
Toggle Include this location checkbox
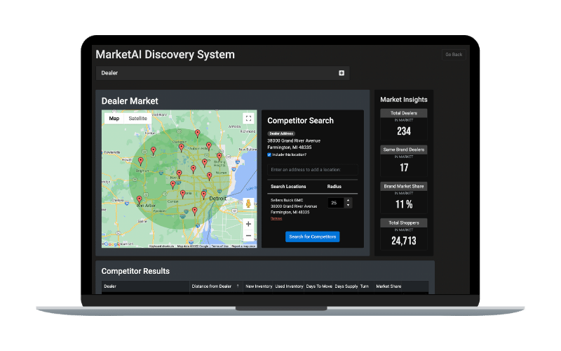[269, 154]
